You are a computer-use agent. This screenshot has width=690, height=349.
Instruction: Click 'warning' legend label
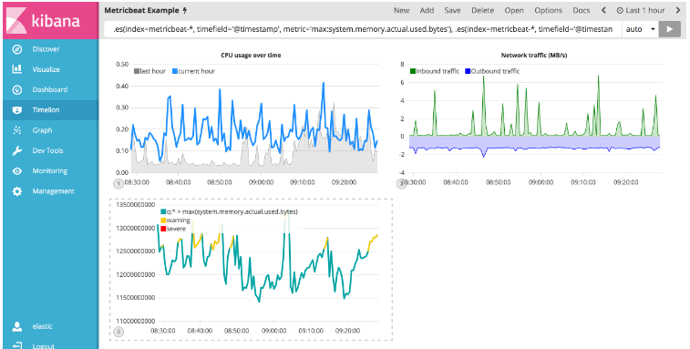[179, 221]
